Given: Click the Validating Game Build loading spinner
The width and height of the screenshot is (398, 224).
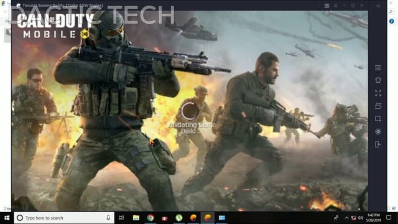Looking at the screenshot, I should (x=190, y=111).
